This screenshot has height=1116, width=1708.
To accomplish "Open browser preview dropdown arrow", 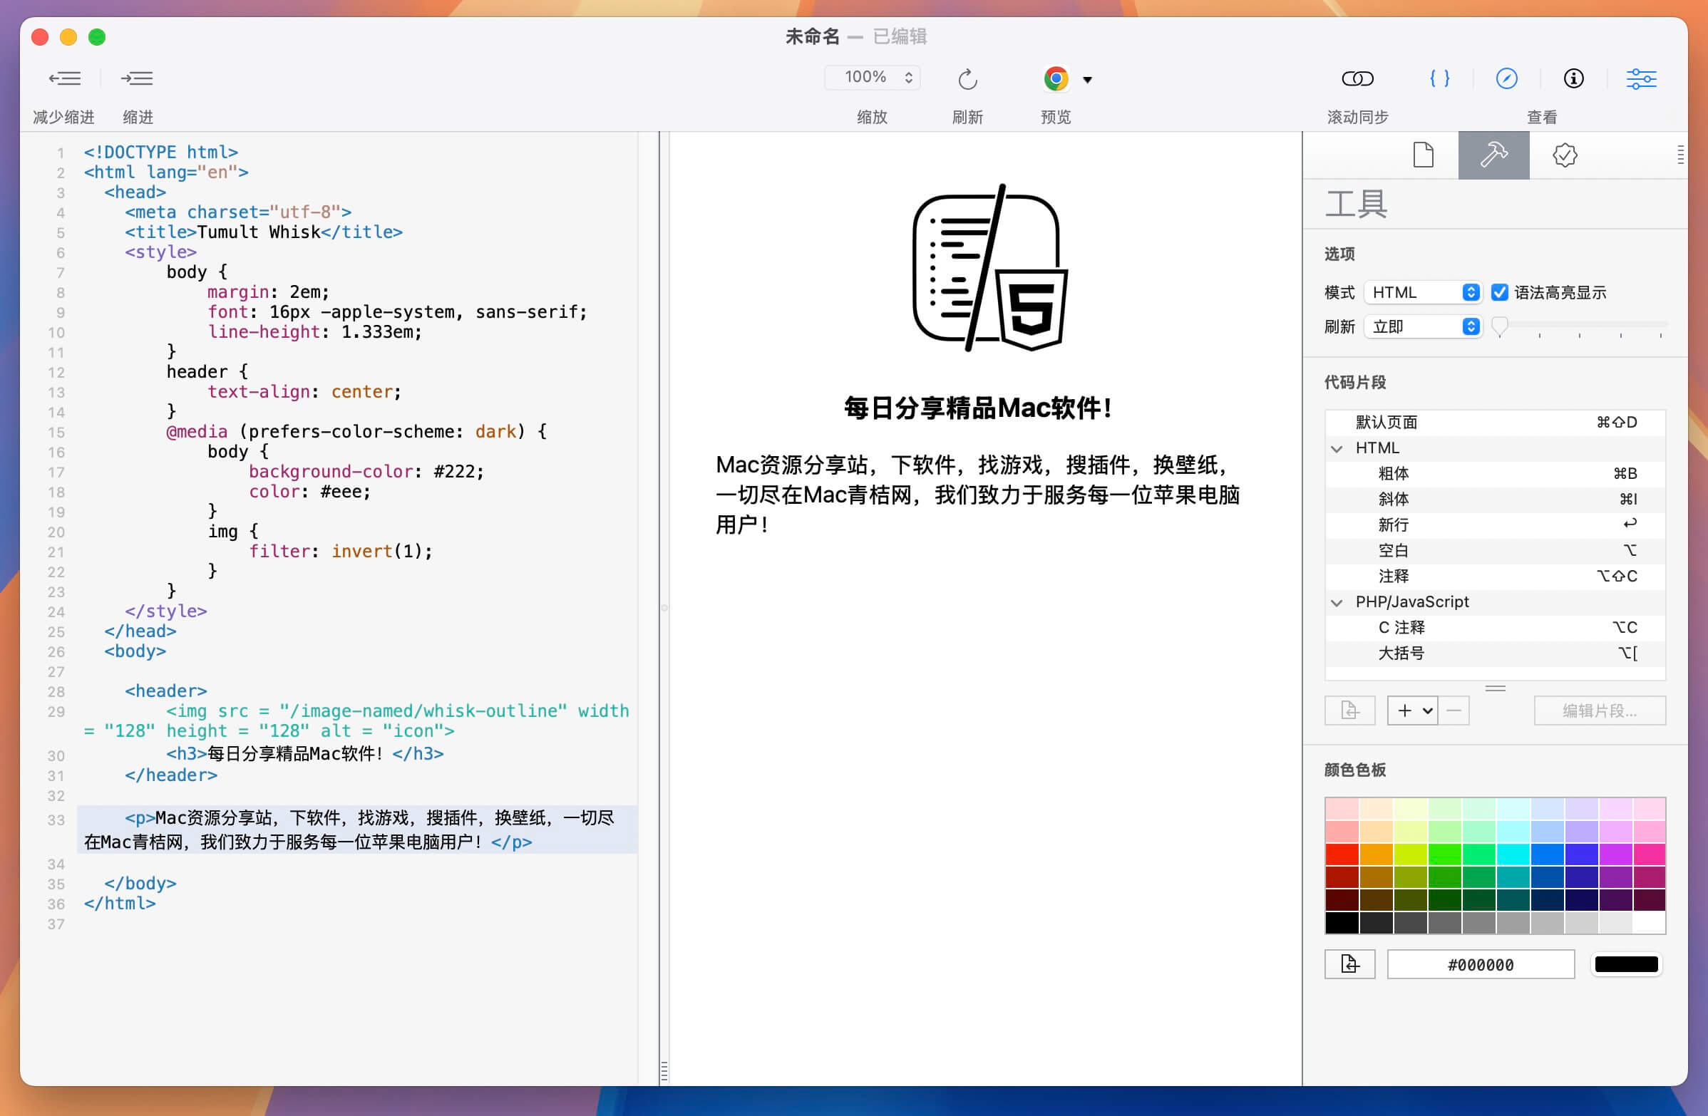I will (1087, 80).
